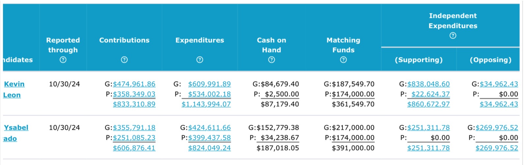Image resolution: width=527 pixels, height=165 pixels.
Task: Click help icon under Independent Expenditures
Action: pos(453,35)
